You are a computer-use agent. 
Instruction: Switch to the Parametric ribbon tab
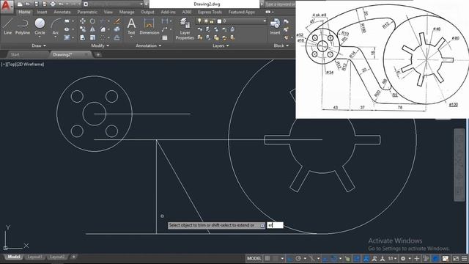[x=87, y=12]
